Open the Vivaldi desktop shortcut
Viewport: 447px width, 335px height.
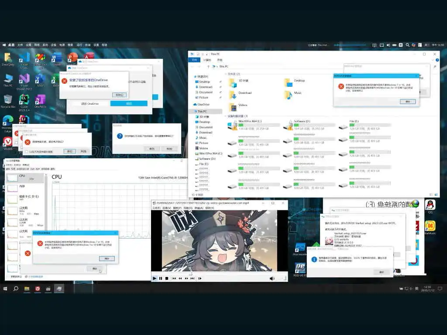[x=8, y=143]
